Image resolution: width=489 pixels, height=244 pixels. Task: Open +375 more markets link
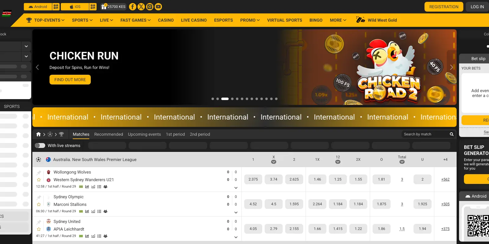point(445,229)
